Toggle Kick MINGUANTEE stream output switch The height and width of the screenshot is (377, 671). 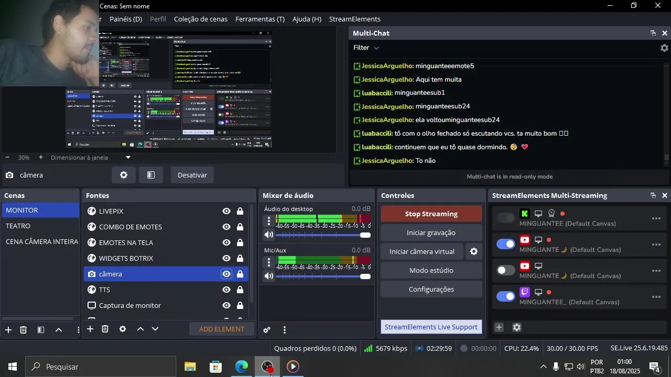coord(506,218)
